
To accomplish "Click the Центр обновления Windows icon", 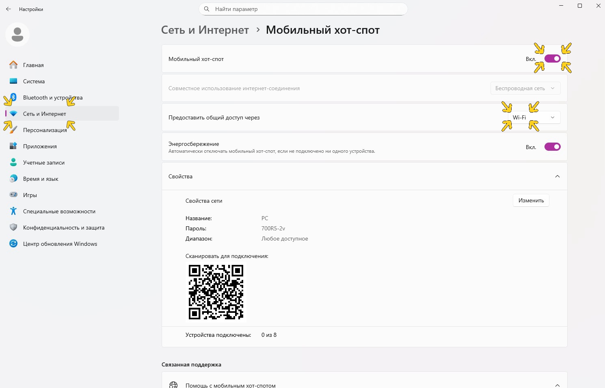I will coord(13,244).
